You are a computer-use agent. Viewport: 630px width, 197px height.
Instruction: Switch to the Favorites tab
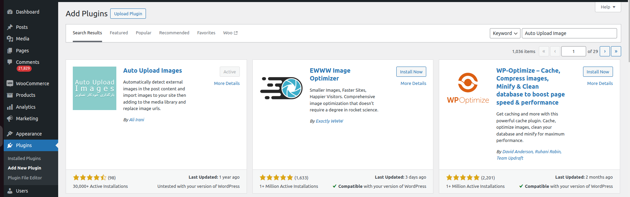[206, 33]
